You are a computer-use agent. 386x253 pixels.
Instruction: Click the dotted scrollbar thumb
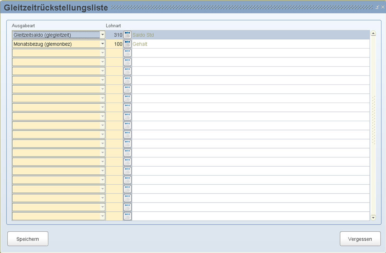pos(373,120)
